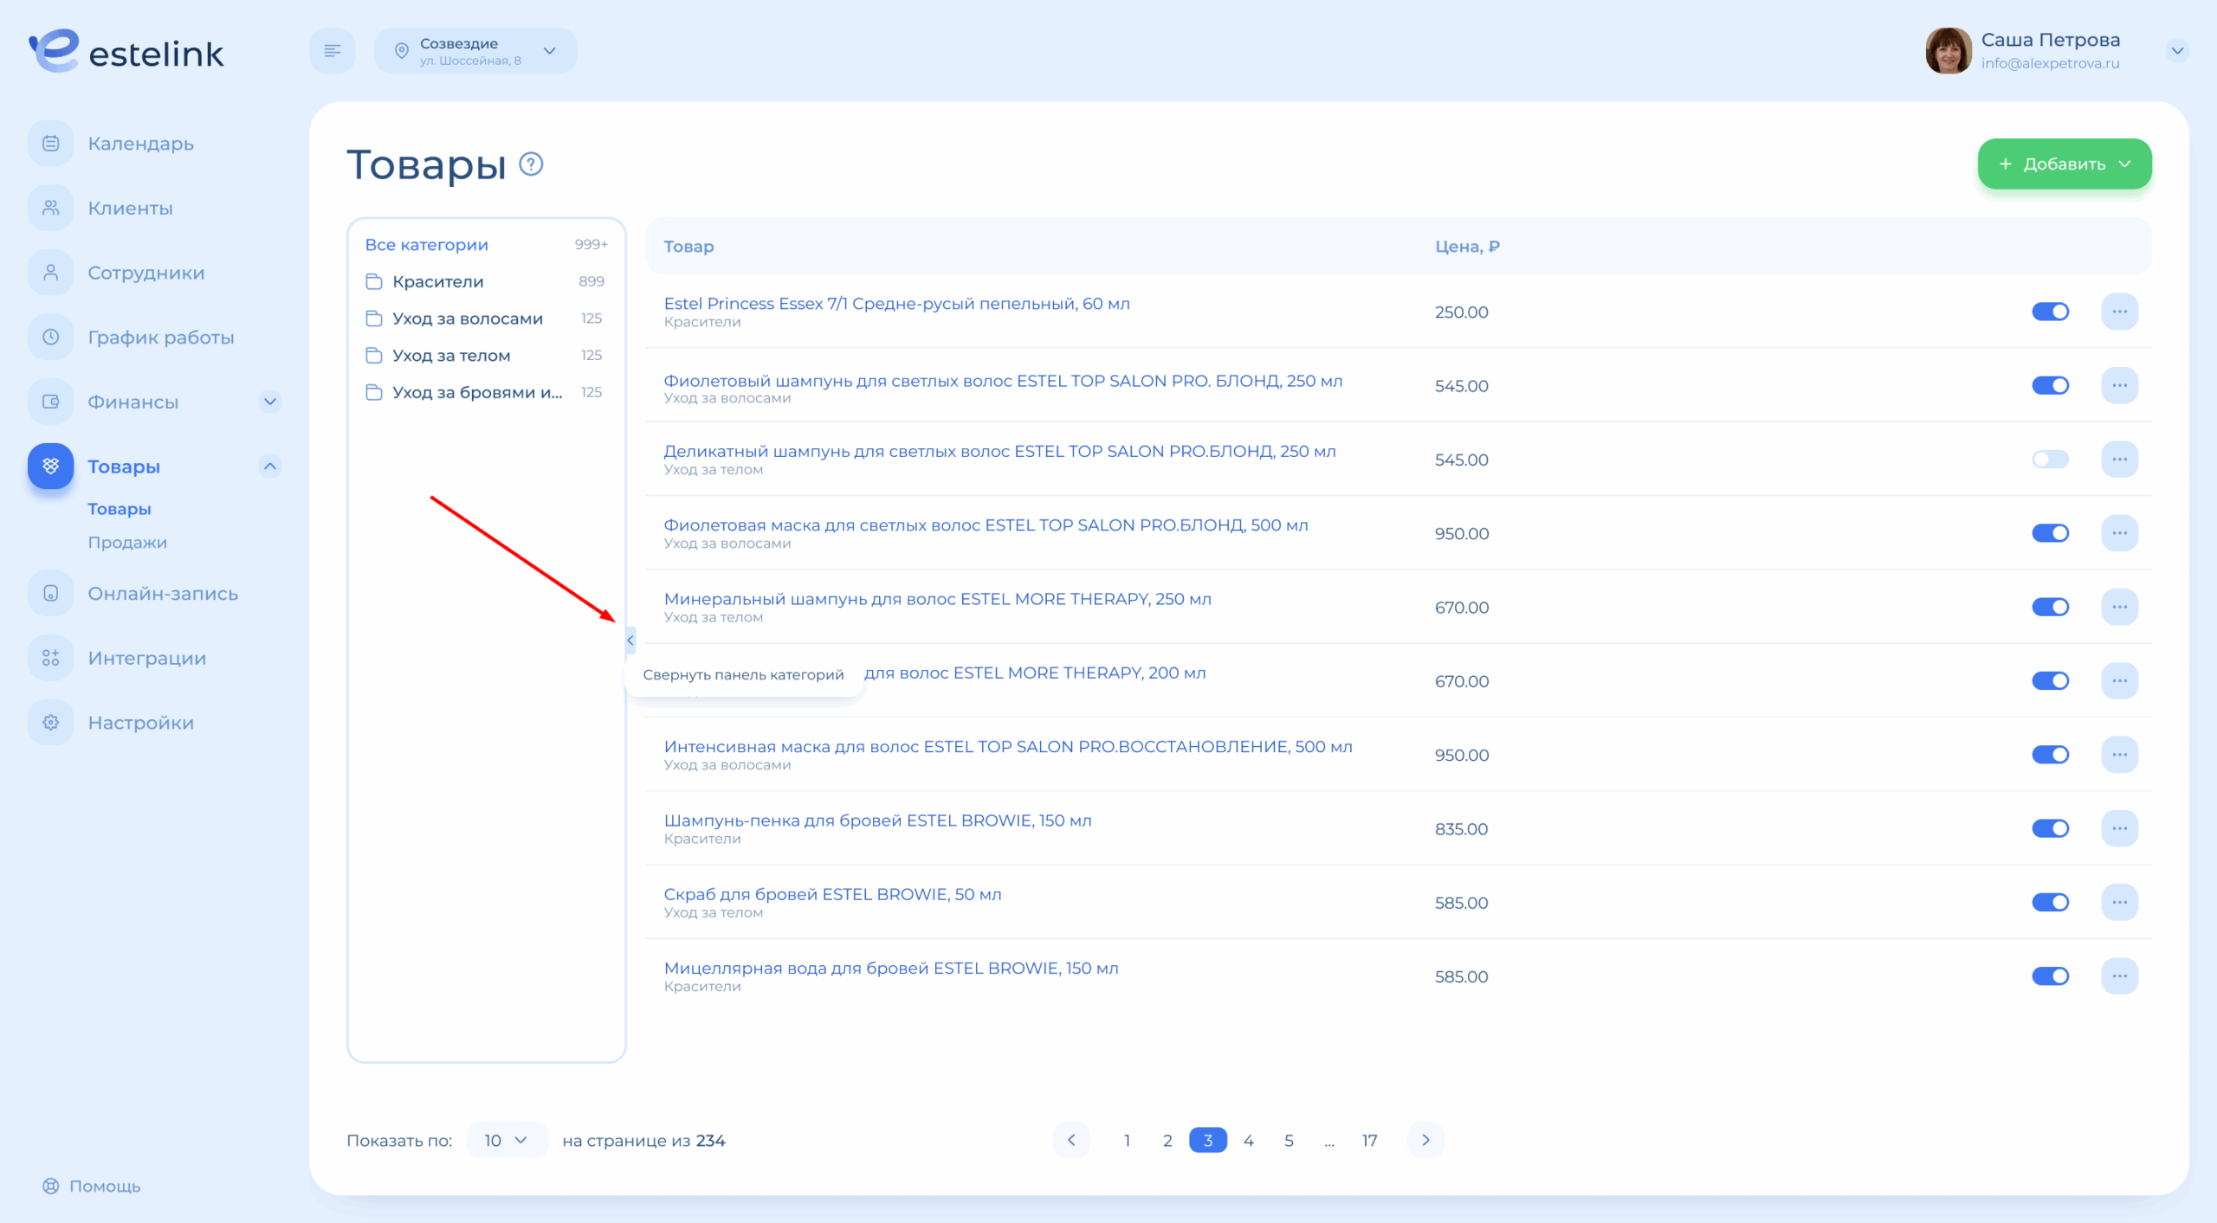Screen dimensions: 2217x1223
Task: Toggle off Мицеллярная вода product
Action: (x=2050, y=976)
